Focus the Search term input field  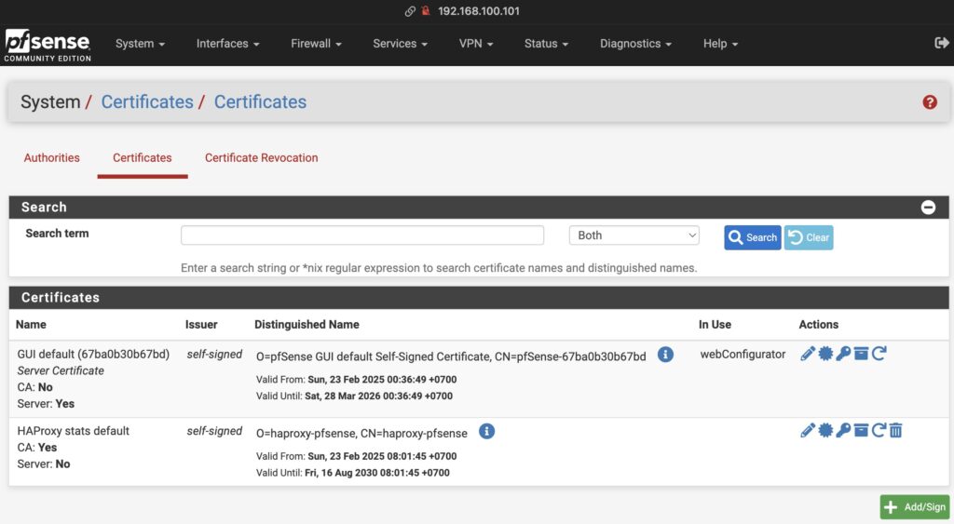(362, 235)
